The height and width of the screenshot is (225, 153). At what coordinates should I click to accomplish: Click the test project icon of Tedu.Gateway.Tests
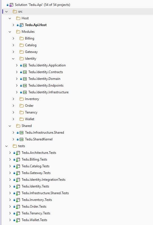coord(18,173)
